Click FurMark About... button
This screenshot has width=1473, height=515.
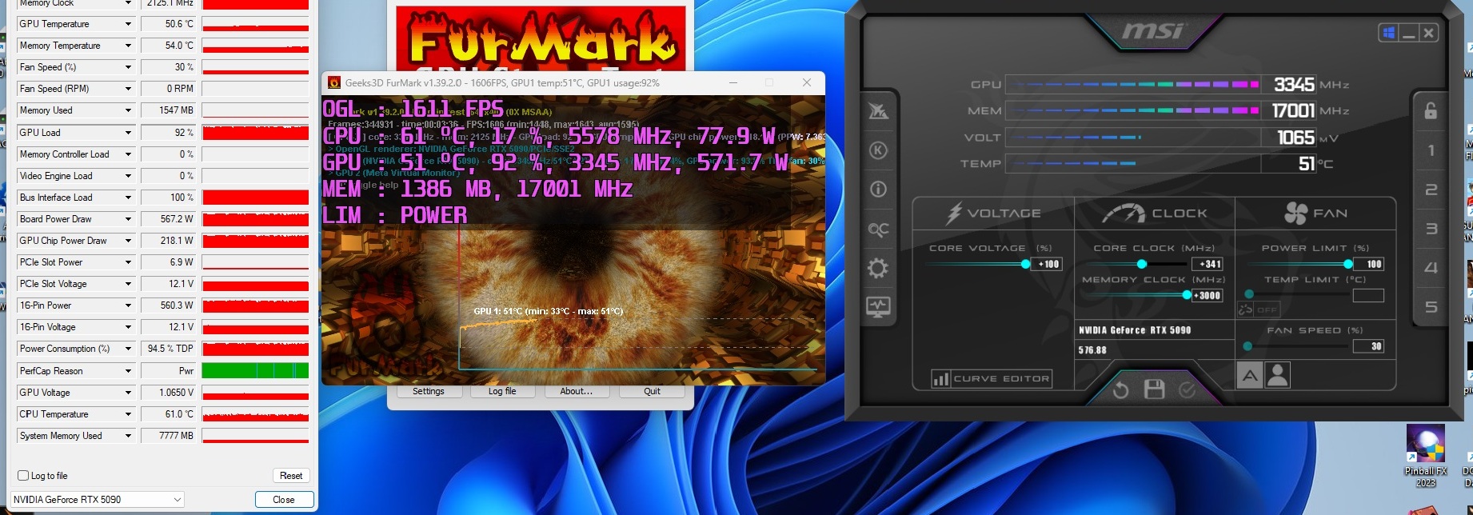coord(576,391)
